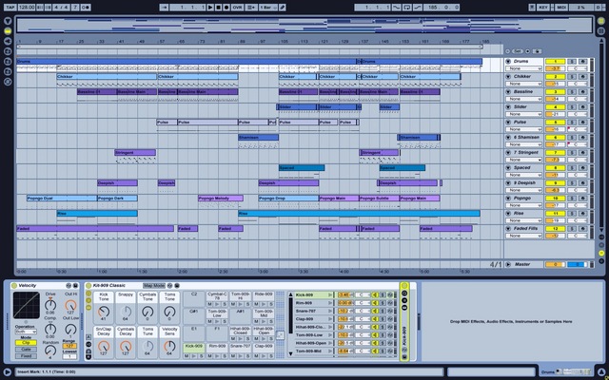The width and height of the screenshot is (609, 380).
Task: Select the Shamisen clip at bar 89
Action: click(258, 137)
